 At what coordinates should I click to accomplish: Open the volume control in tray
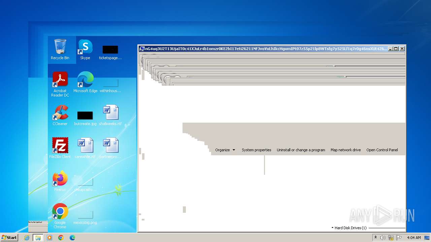click(x=383, y=238)
